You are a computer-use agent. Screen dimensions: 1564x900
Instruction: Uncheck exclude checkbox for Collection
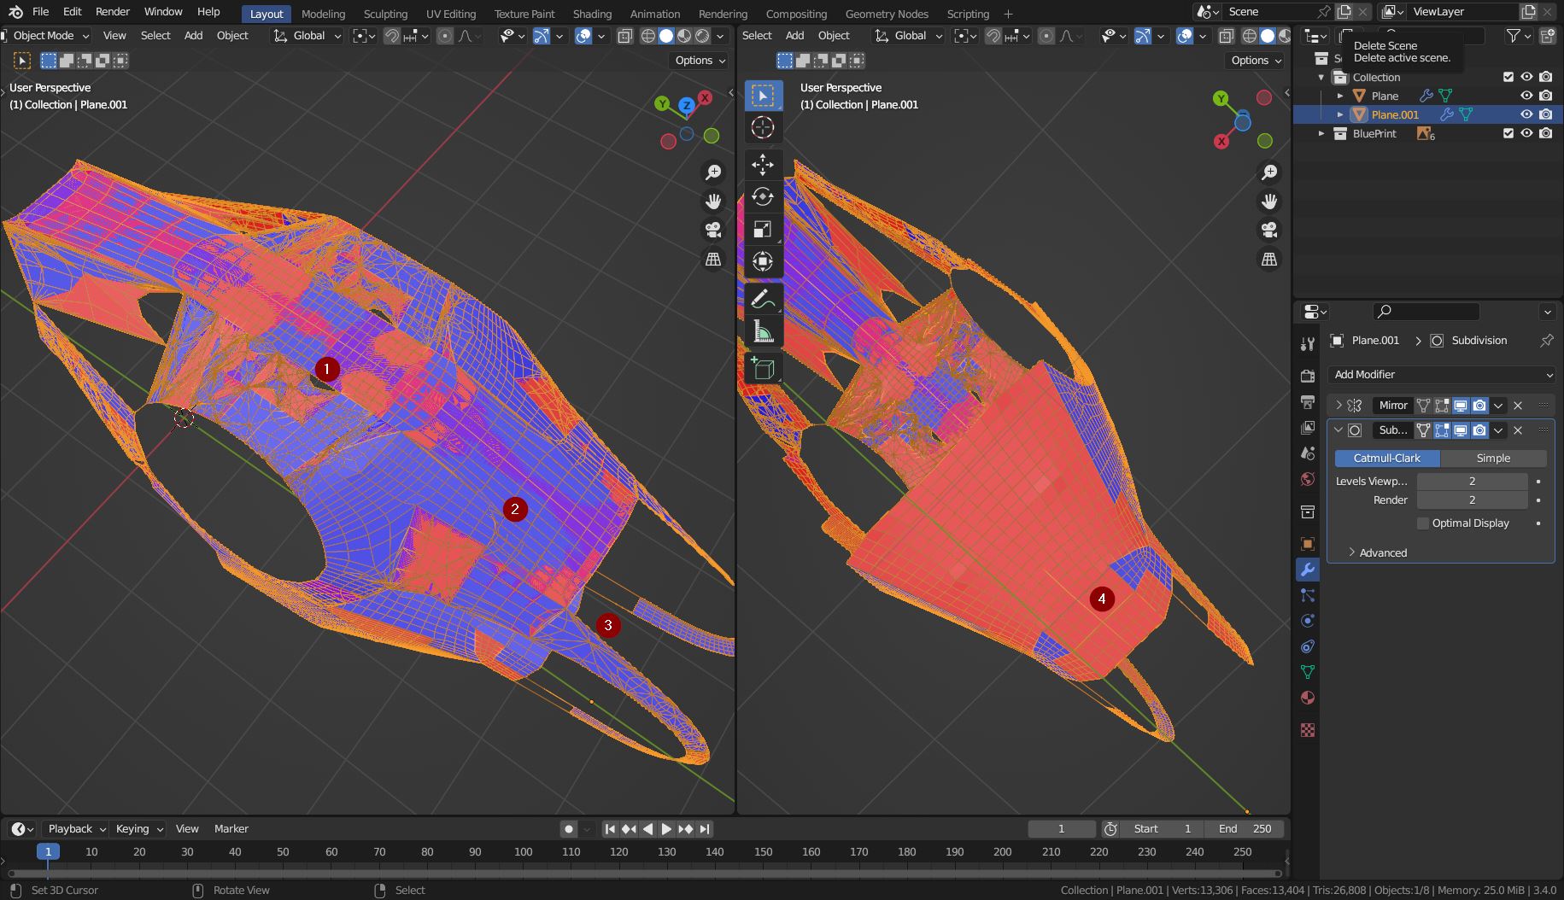(1508, 77)
